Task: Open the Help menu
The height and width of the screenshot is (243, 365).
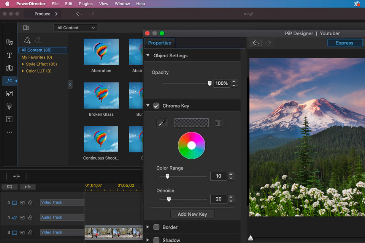Action: (x=140, y=4)
